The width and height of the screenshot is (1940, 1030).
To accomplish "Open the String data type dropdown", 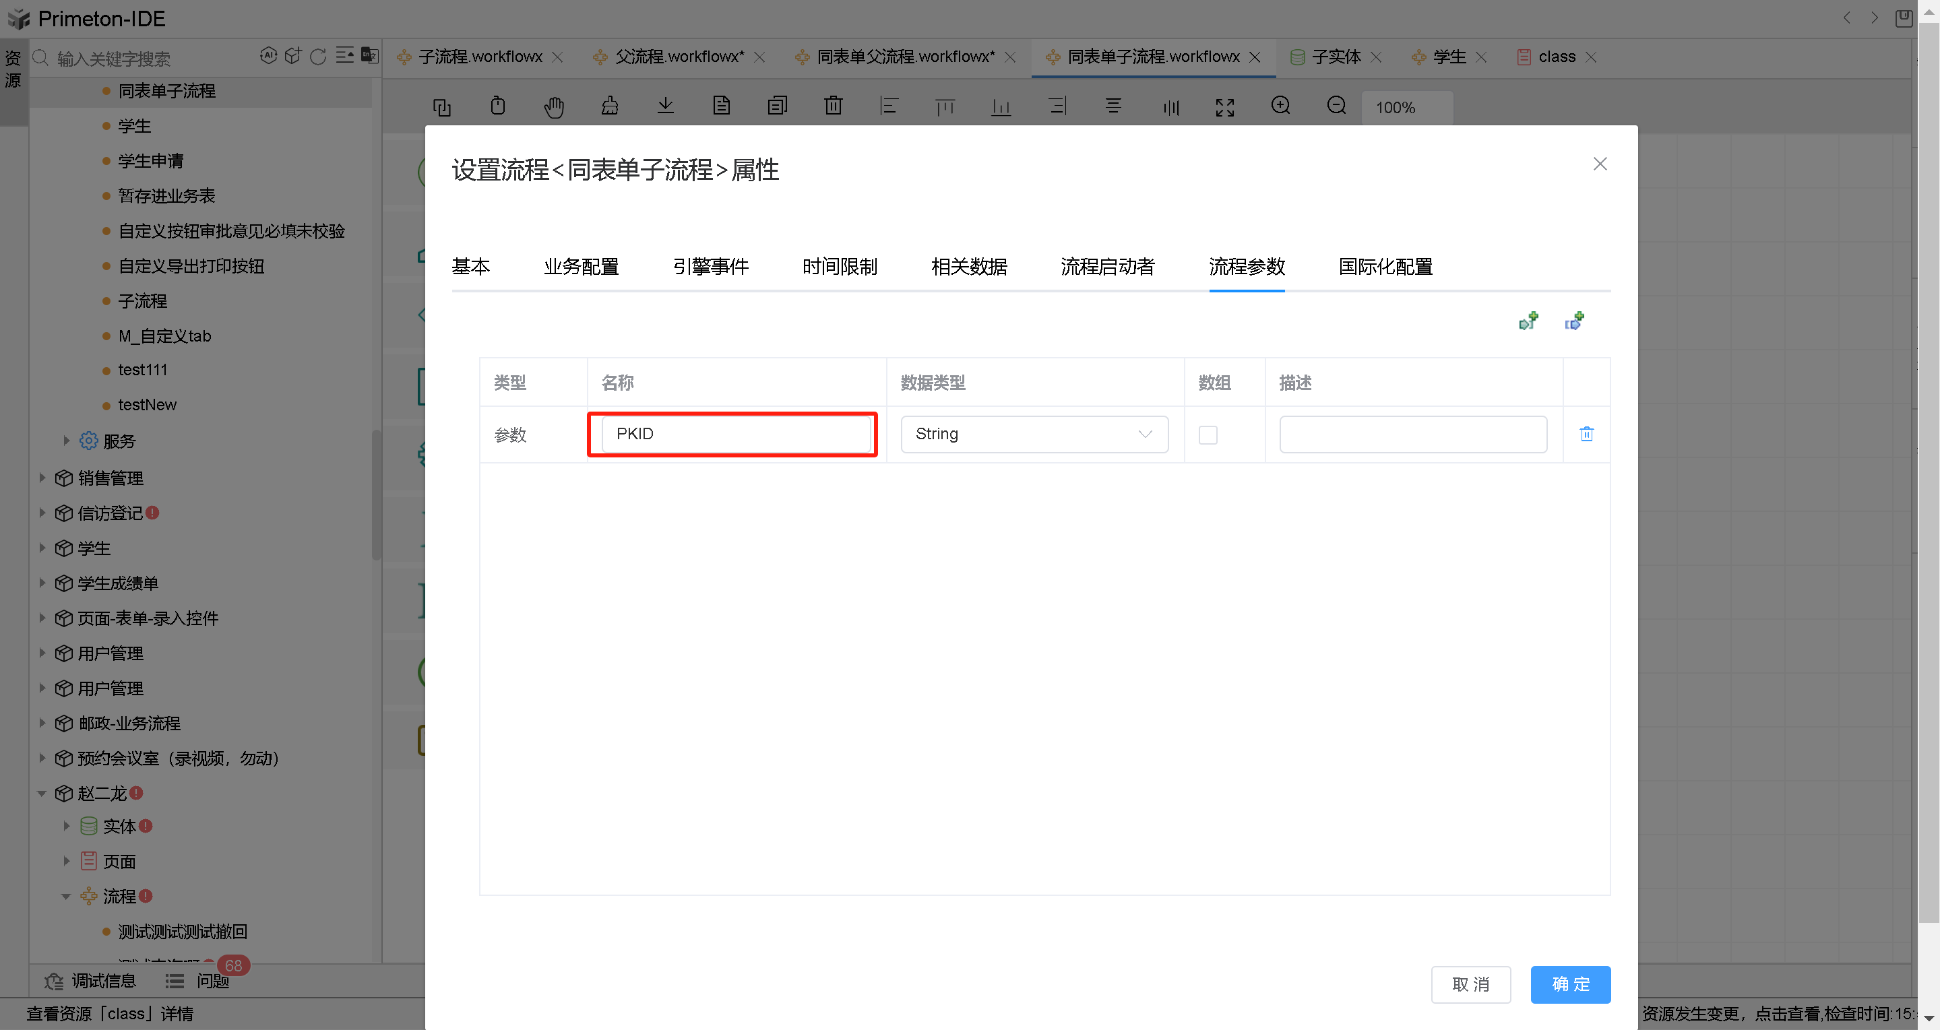I will pos(1033,434).
